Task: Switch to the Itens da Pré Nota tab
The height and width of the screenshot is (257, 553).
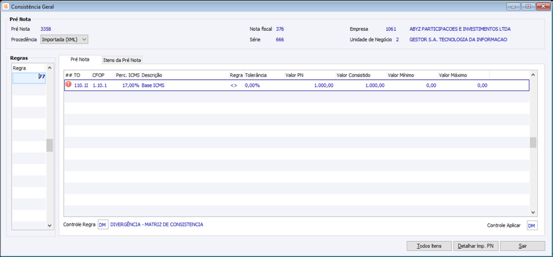Action: (122, 60)
